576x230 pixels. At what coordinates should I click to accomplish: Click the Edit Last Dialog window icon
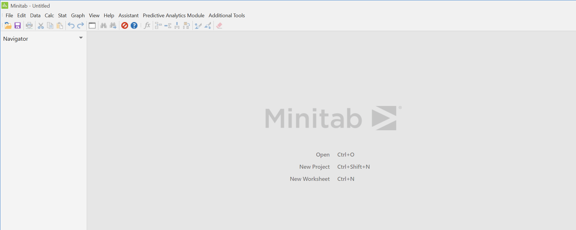92,25
